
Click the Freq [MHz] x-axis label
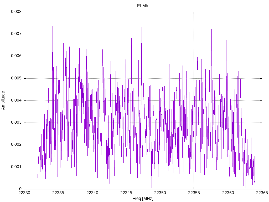(x=143, y=199)
